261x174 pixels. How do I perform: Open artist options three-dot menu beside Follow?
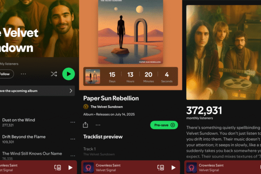coord(23,74)
